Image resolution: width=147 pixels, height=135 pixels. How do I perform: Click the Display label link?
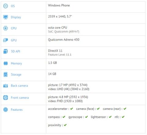(16, 17)
